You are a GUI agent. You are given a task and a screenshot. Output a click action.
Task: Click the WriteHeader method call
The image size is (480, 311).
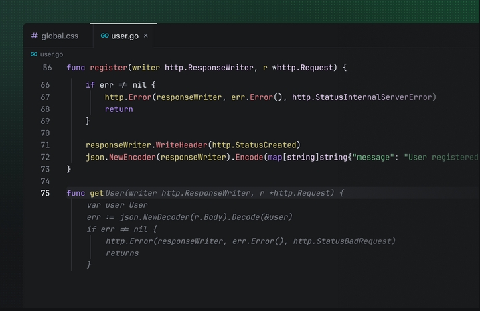click(x=181, y=145)
